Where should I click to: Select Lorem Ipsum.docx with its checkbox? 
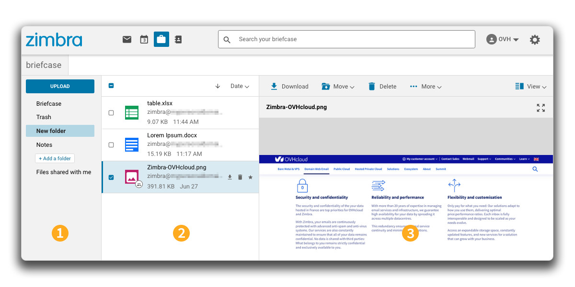point(111,145)
